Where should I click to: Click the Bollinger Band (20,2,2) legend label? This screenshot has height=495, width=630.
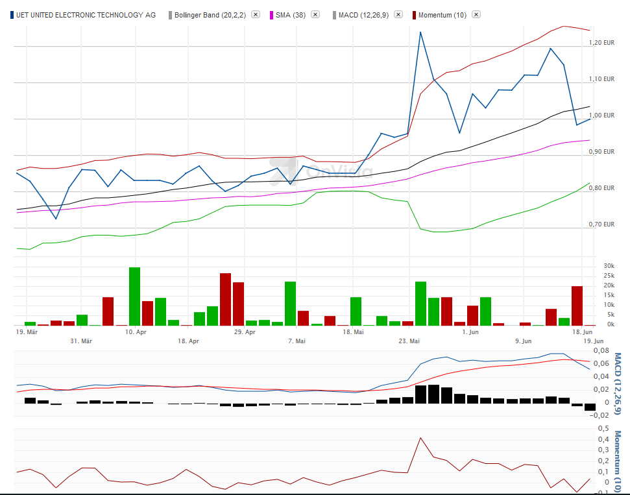(210, 16)
